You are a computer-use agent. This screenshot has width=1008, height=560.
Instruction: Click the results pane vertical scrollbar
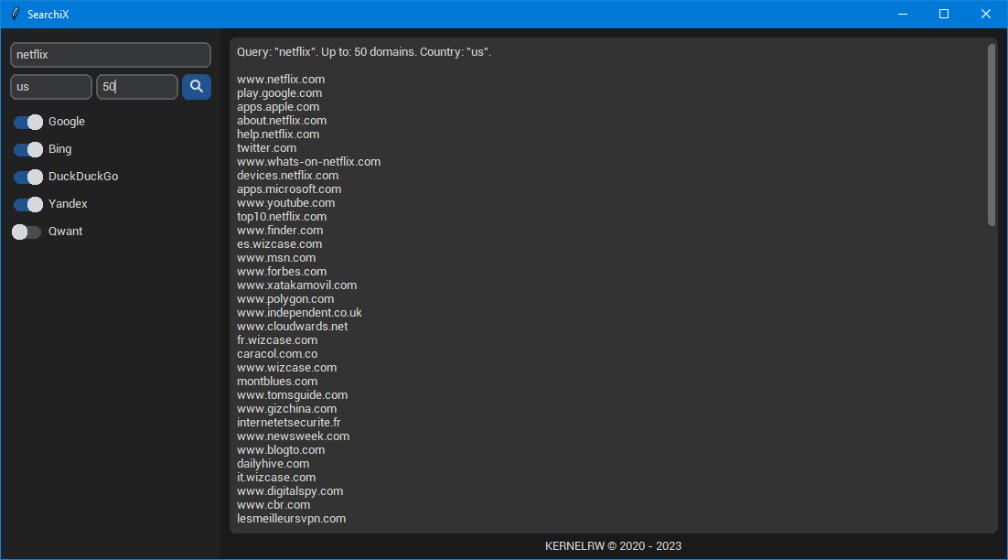click(x=992, y=135)
